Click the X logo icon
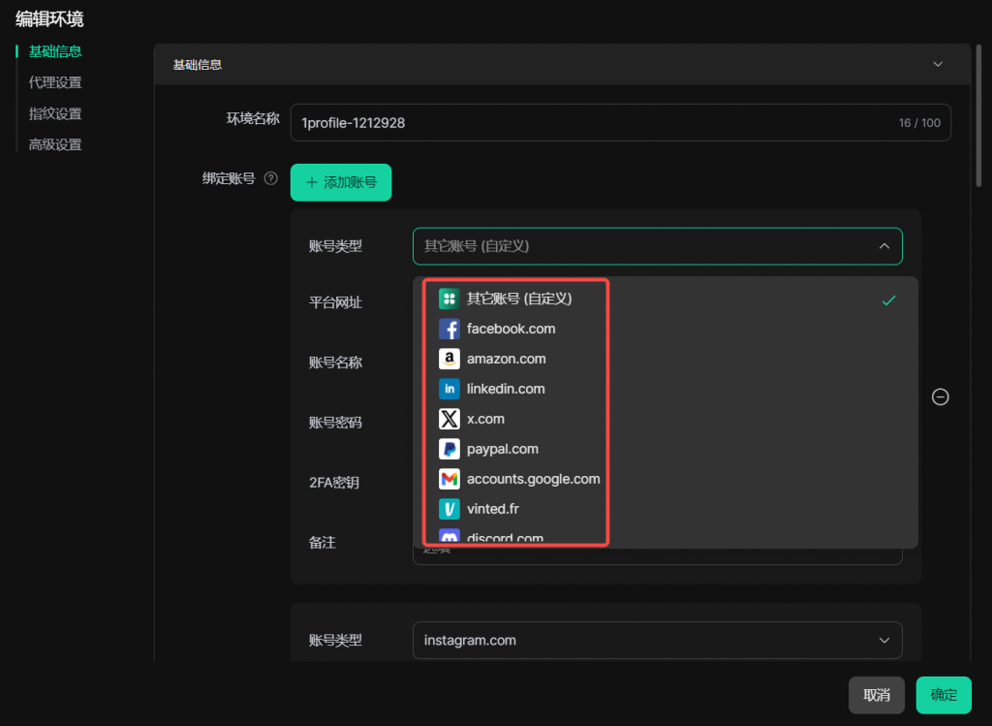The height and width of the screenshot is (726, 992). pyautogui.click(x=449, y=419)
